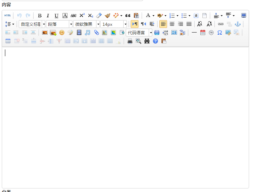Screen dimensions: 266x192
Task: Switch to HTML source view
Action: click(7, 16)
